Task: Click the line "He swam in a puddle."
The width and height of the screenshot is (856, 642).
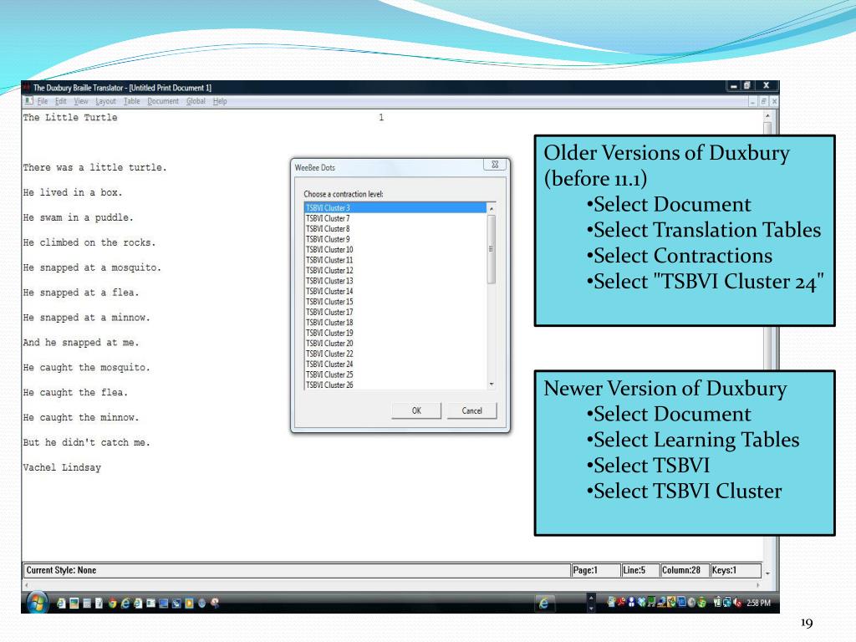Action: [78, 218]
